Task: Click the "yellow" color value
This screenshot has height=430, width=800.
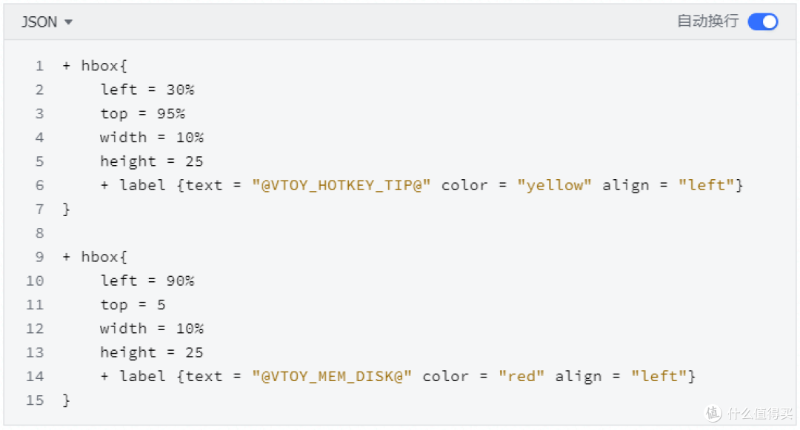Action: click(555, 185)
